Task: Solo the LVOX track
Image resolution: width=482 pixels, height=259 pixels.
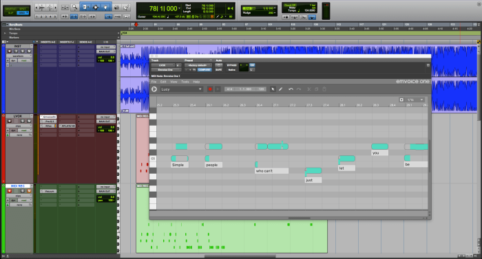Action: coord(23,121)
